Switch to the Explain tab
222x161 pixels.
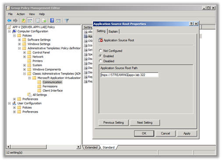coord(113,31)
